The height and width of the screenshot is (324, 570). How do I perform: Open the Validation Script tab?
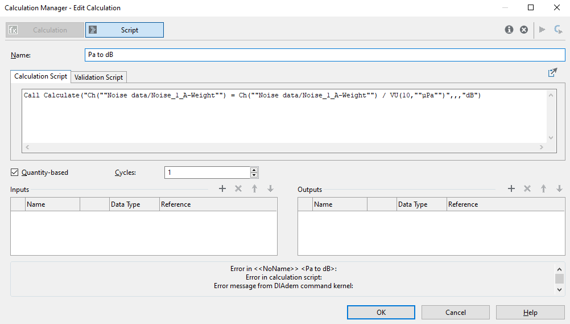tap(98, 77)
